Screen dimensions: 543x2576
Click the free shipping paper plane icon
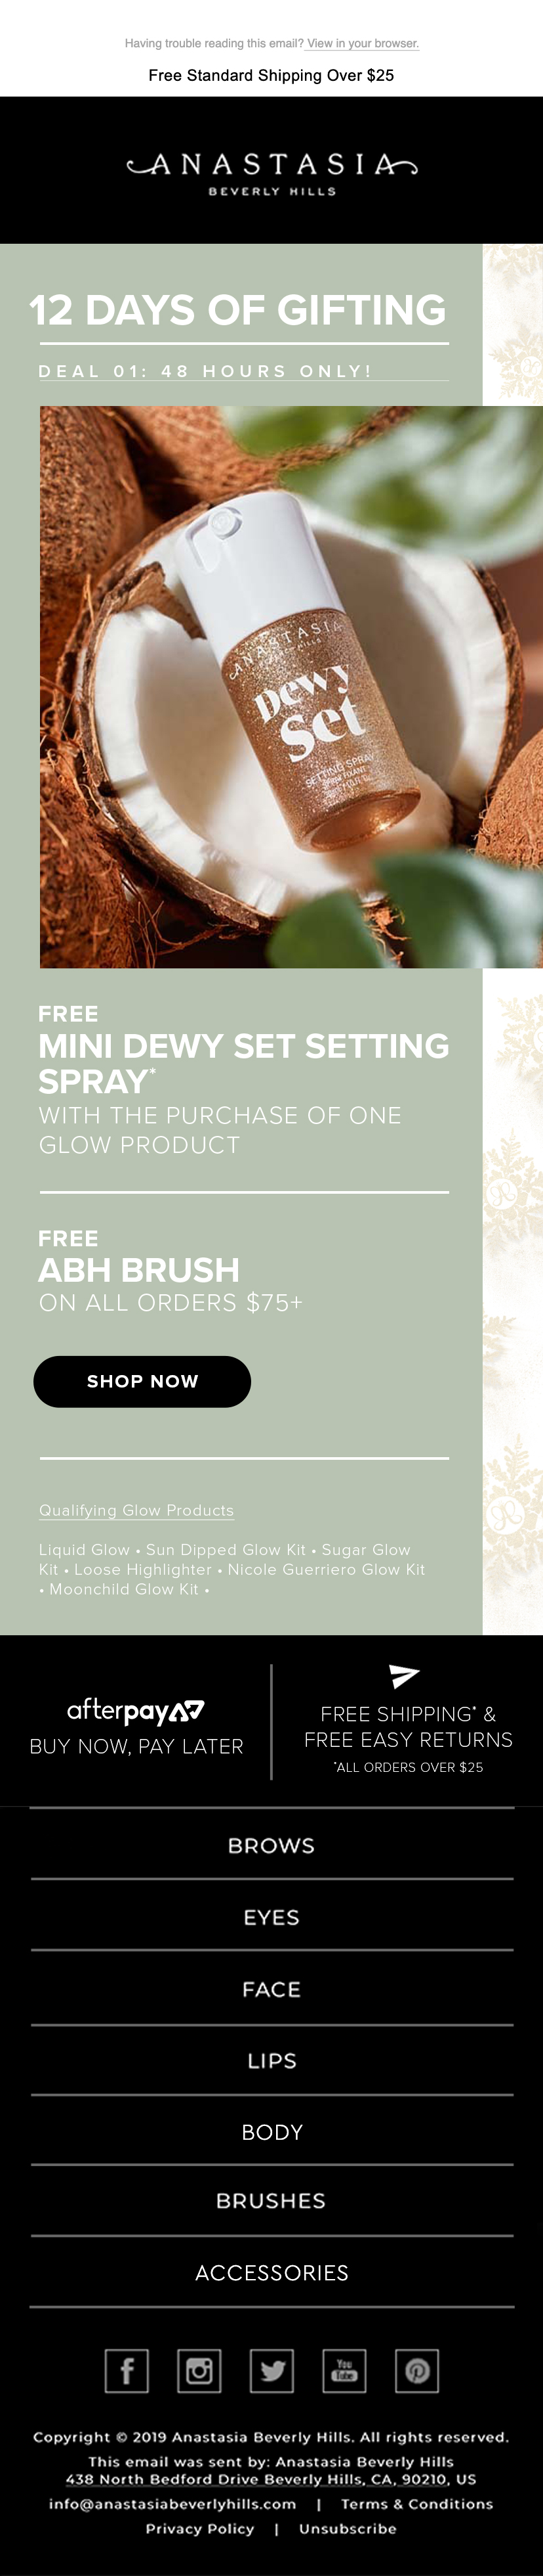404,1676
